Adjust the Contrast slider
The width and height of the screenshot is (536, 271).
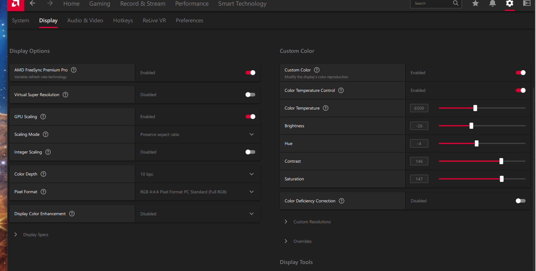[482, 161]
